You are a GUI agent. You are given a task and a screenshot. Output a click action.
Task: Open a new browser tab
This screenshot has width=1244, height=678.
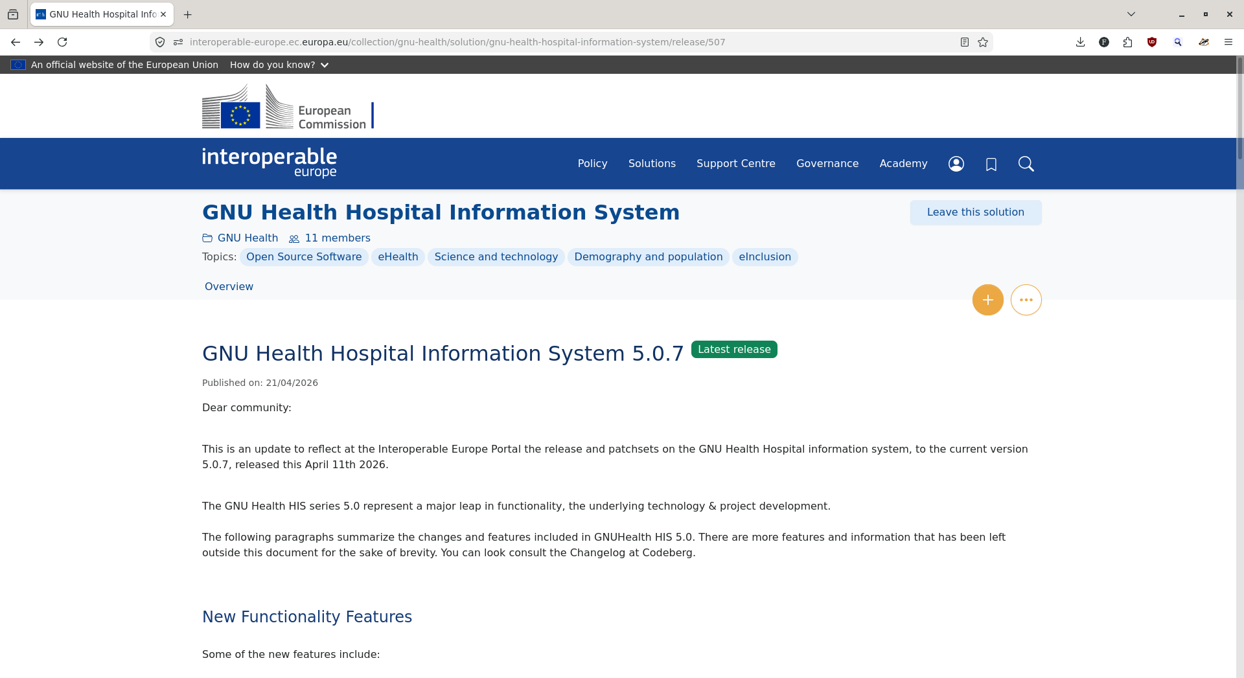coord(188,14)
